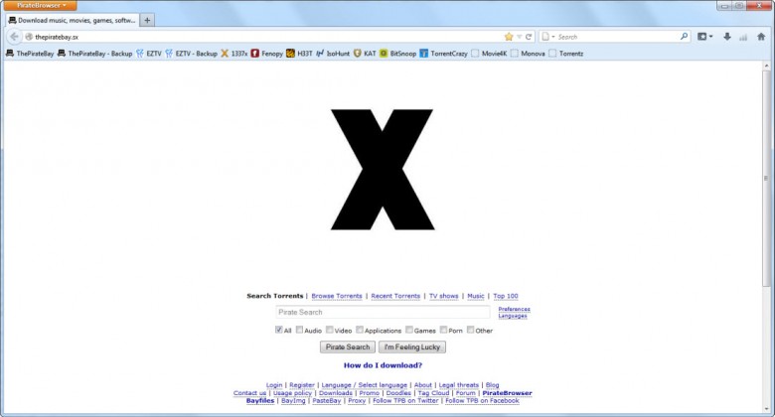
Task: Open the Tag Cloud link
Action: [433, 393]
